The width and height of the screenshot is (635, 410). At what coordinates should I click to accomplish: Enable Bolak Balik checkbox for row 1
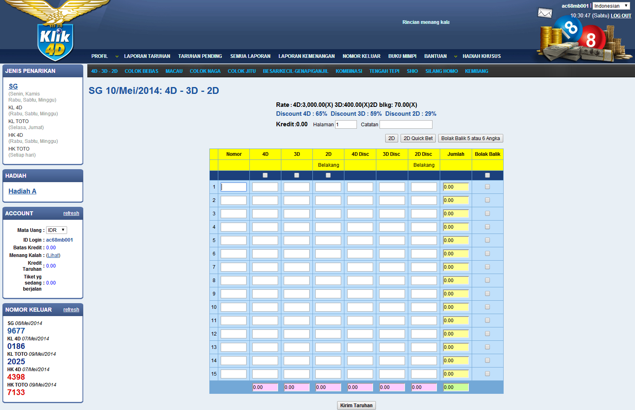(x=487, y=187)
